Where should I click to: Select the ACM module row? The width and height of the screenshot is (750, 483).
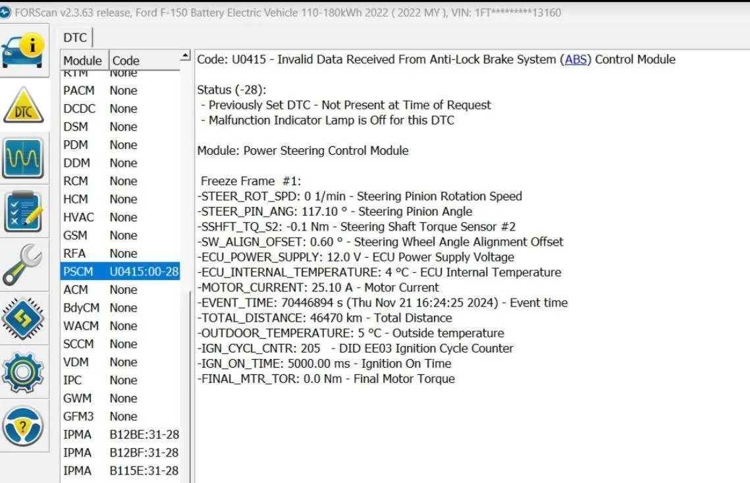pos(120,290)
